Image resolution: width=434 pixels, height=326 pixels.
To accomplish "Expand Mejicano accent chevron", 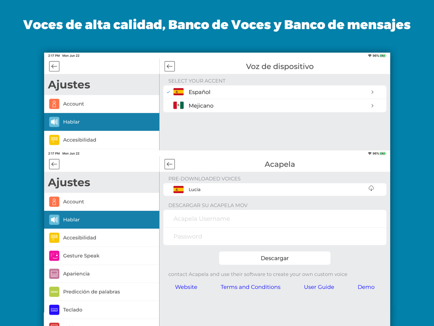I will [372, 106].
